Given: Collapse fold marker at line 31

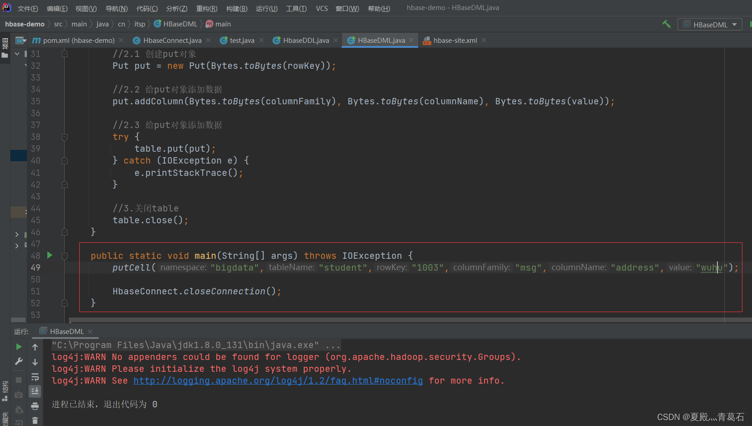Looking at the screenshot, I should click(x=65, y=54).
